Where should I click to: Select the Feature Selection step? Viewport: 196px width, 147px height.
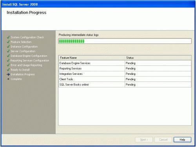coord(21,42)
